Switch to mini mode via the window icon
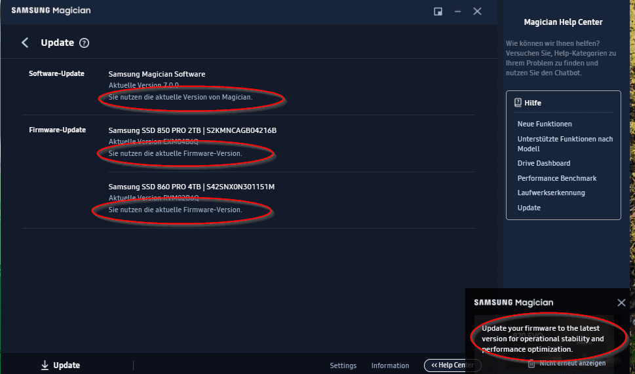 coord(438,12)
